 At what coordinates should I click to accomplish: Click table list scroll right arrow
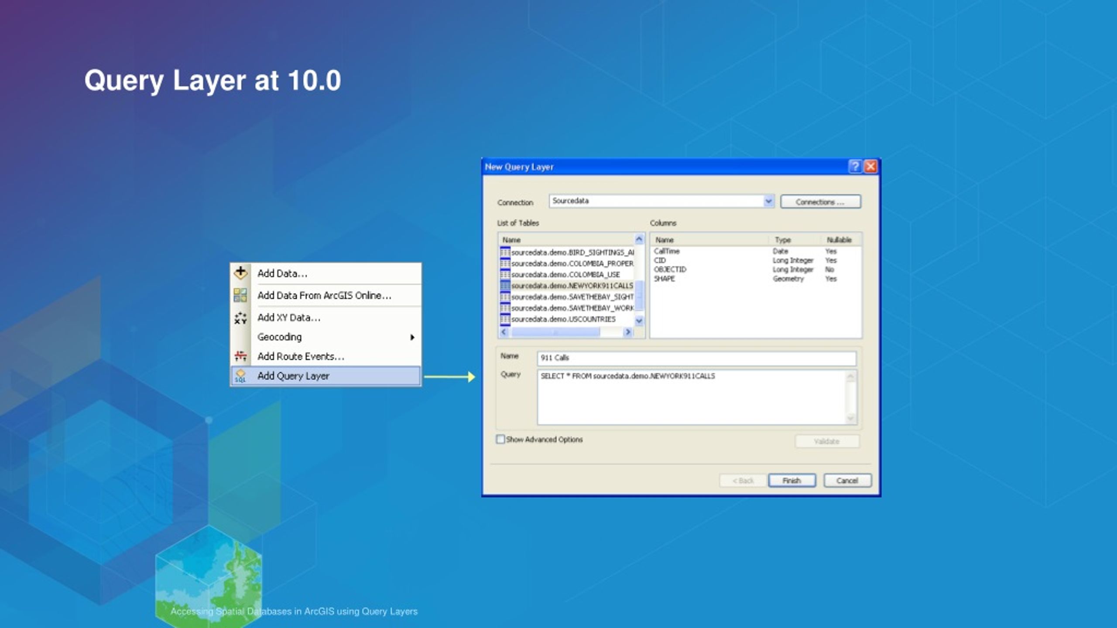tap(628, 332)
